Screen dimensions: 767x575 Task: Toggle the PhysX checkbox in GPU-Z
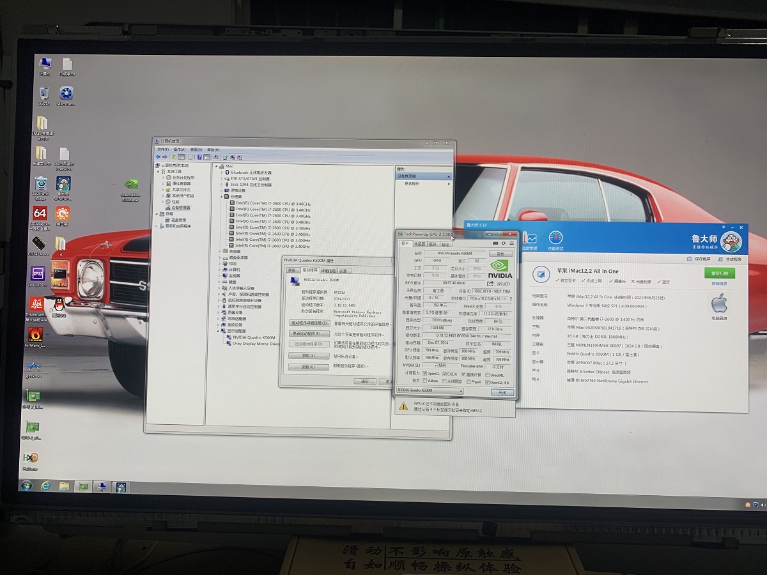tap(469, 382)
